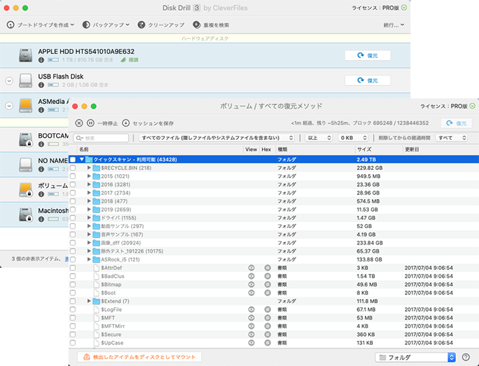The height and width of the screenshot is (366, 479).
Task: Expand the 動画サンプル (297) folder
Action: coord(89,226)
